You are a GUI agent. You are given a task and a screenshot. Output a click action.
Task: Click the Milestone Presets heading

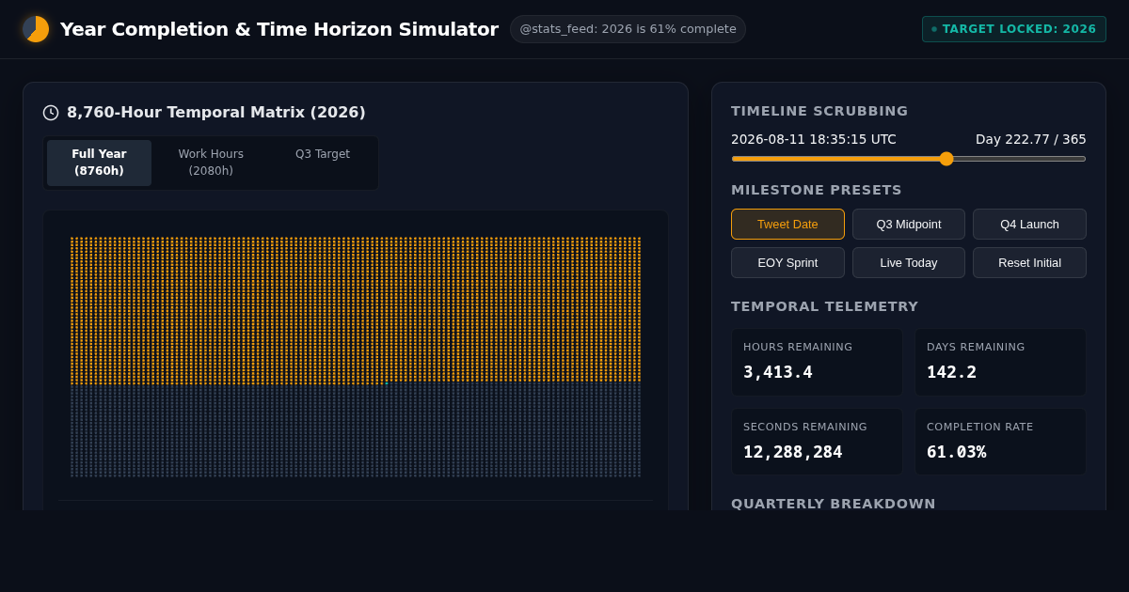coord(817,190)
